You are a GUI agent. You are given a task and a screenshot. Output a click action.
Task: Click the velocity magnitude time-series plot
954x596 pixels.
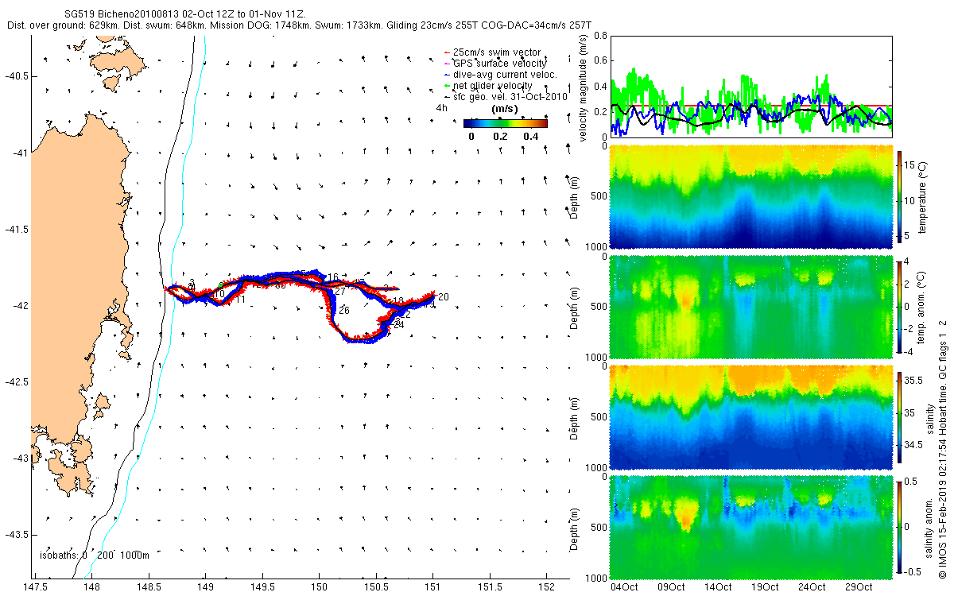(x=750, y=86)
